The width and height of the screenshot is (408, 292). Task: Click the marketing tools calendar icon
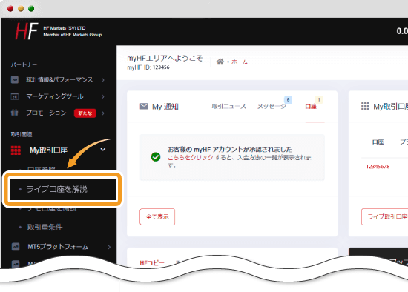point(15,96)
